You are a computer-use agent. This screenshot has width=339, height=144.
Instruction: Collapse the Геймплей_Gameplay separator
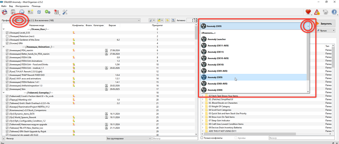[4, 92]
